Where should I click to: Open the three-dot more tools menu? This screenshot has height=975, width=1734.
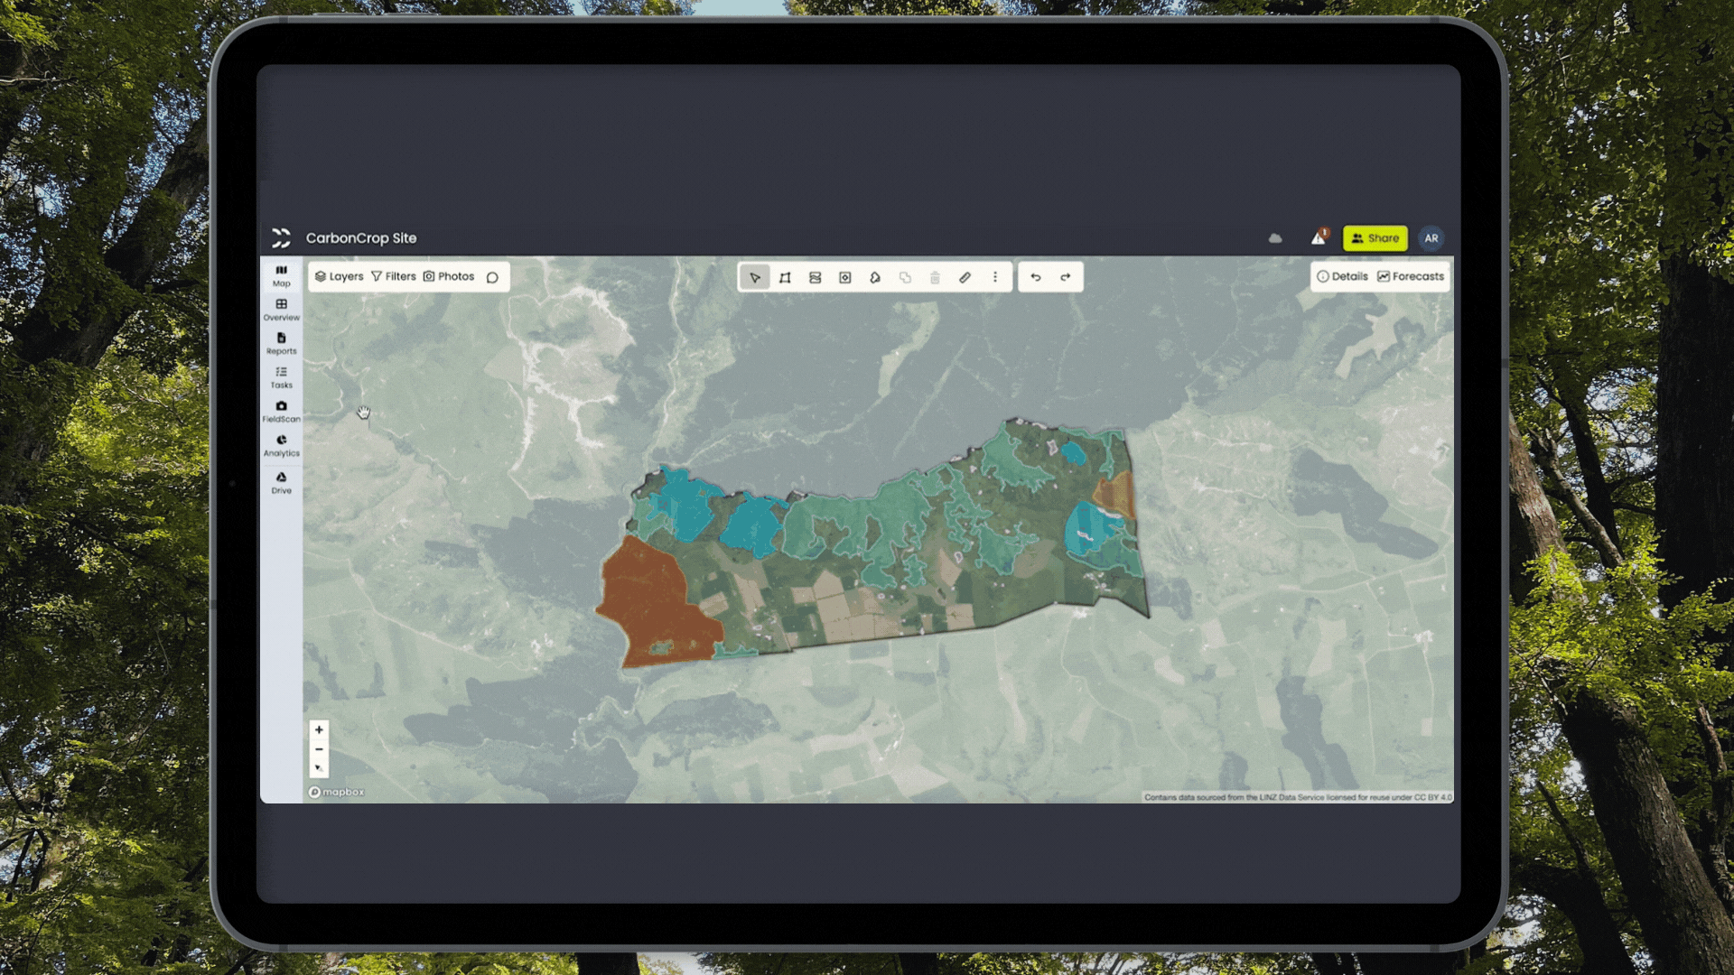(995, 277)
